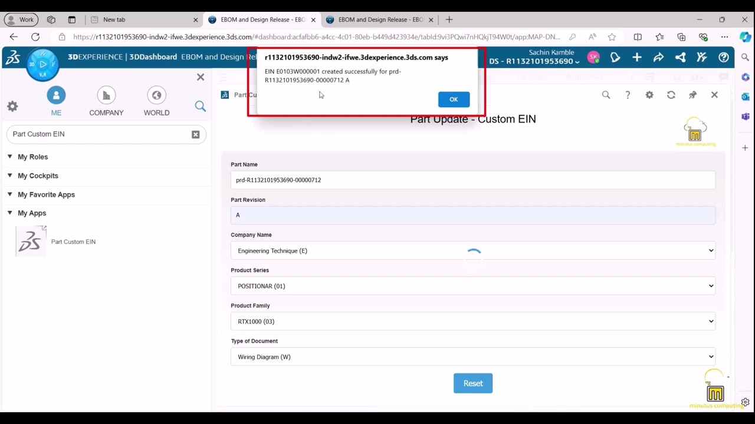Click the widget search icon
Screen dimensions: 755x424
click(606, 95)
